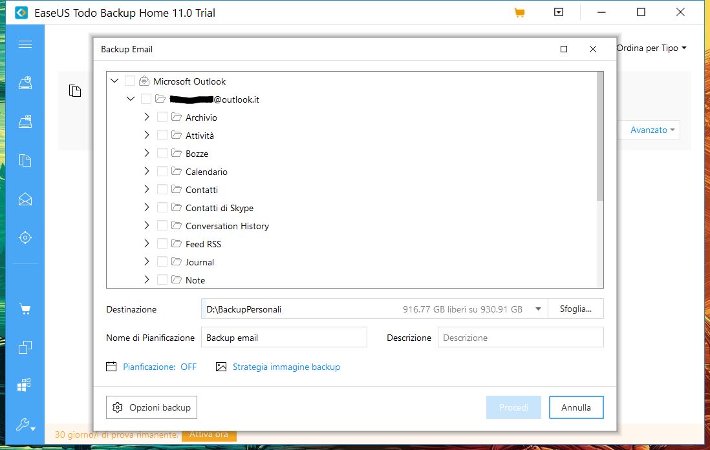Open the Clone tool in the sidebar
Viewport: 710px width, 450px height.
tap(25, 347)
